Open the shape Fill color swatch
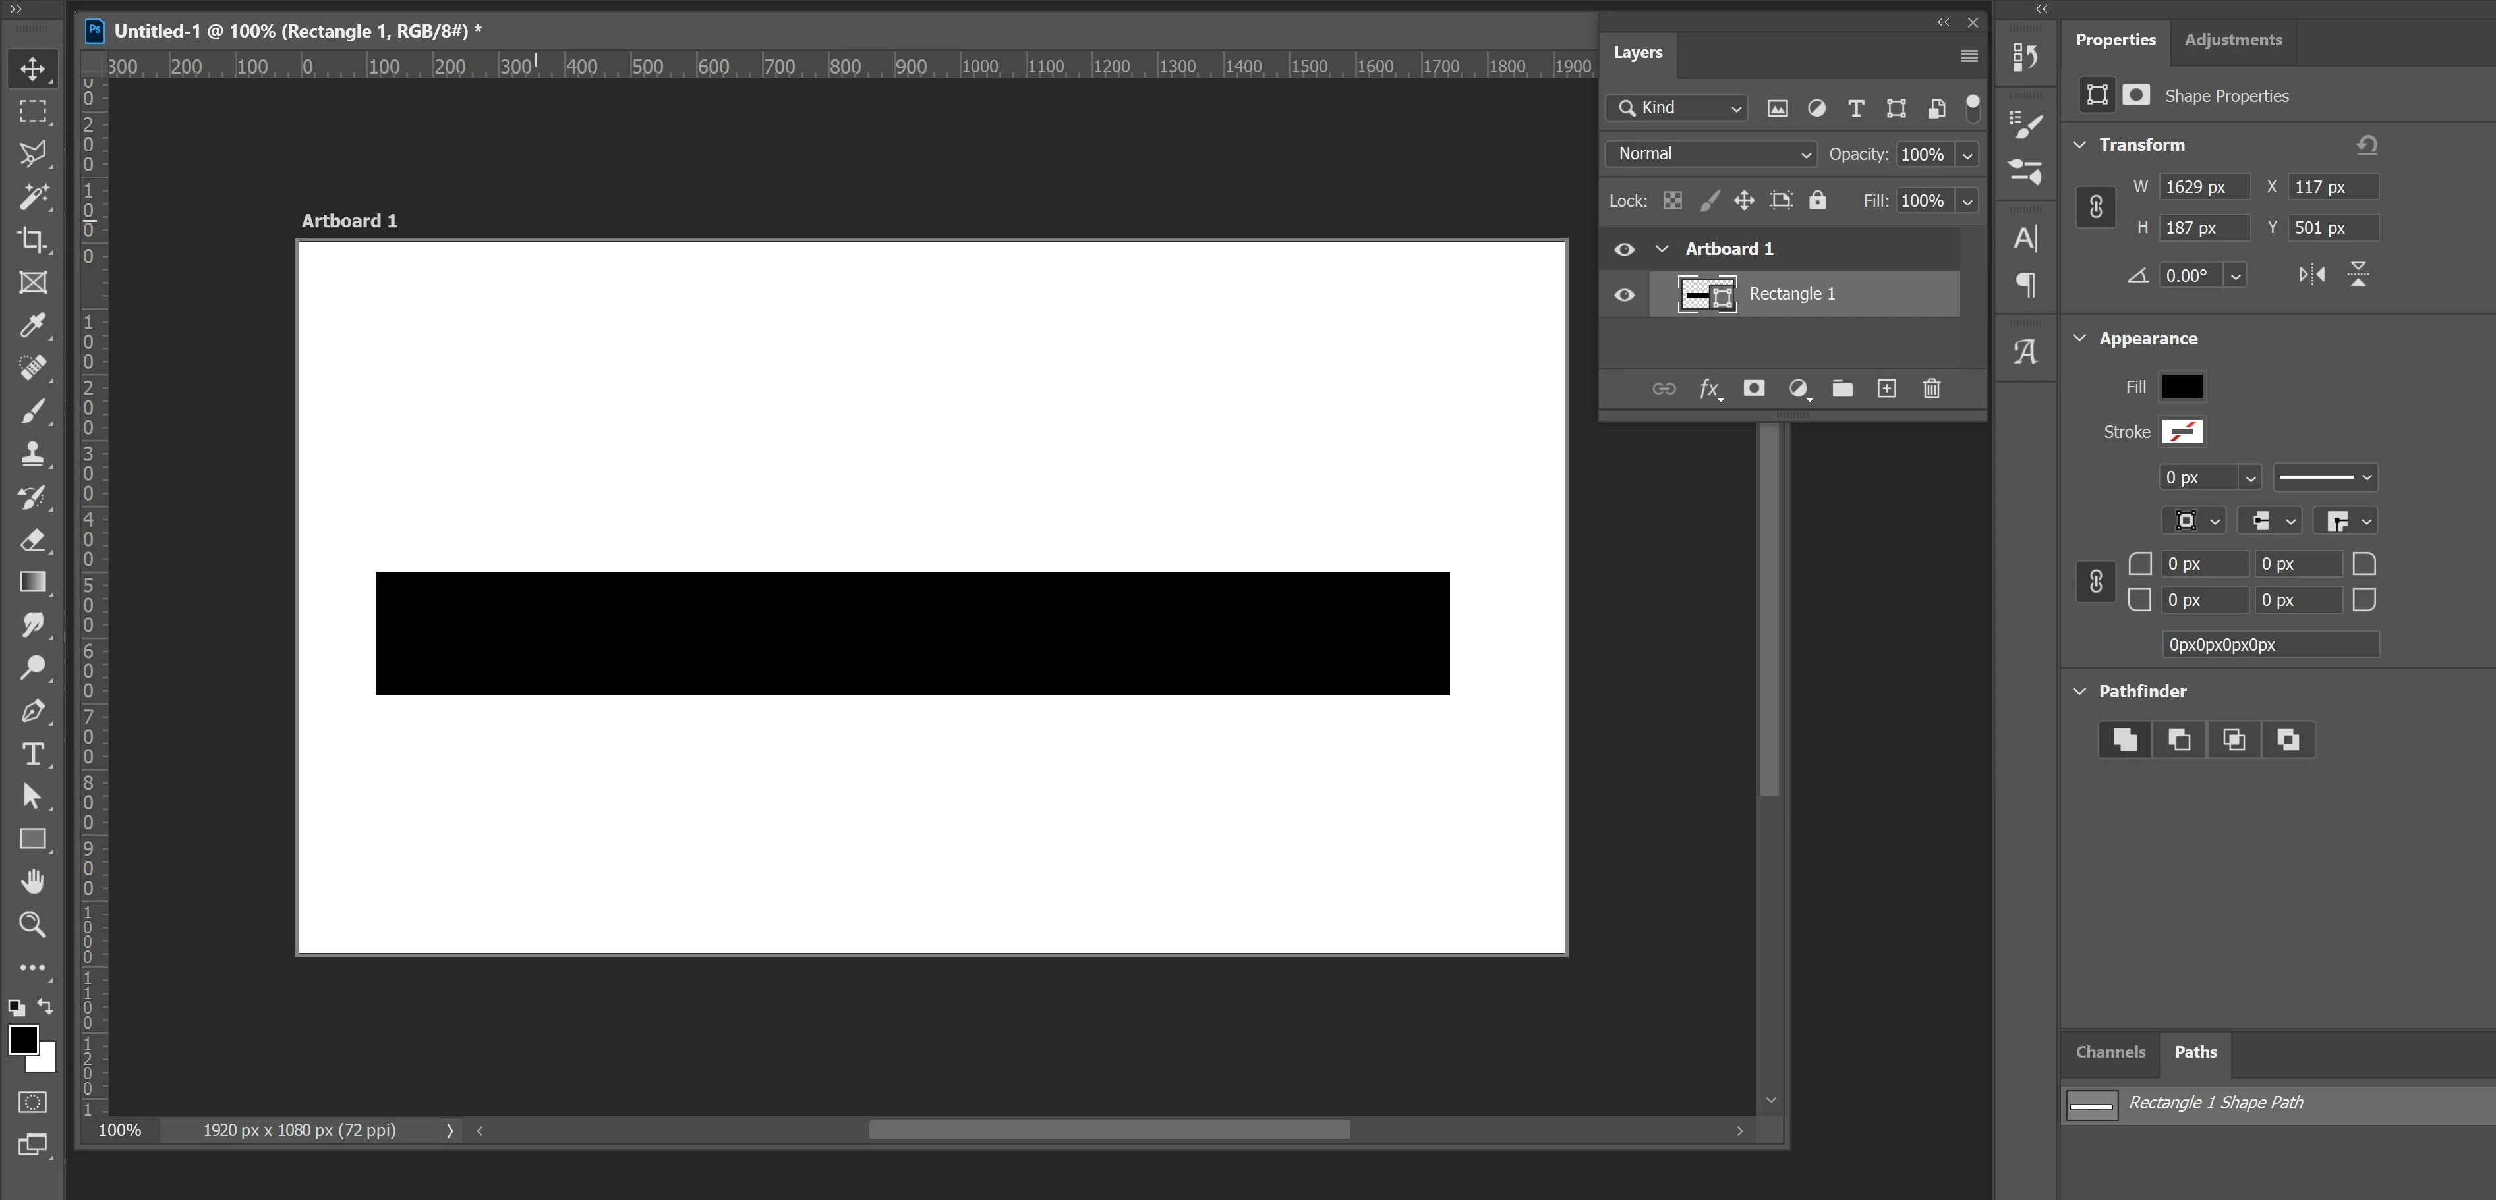Screen dimensions: 2496x1200 point(2182,387)
